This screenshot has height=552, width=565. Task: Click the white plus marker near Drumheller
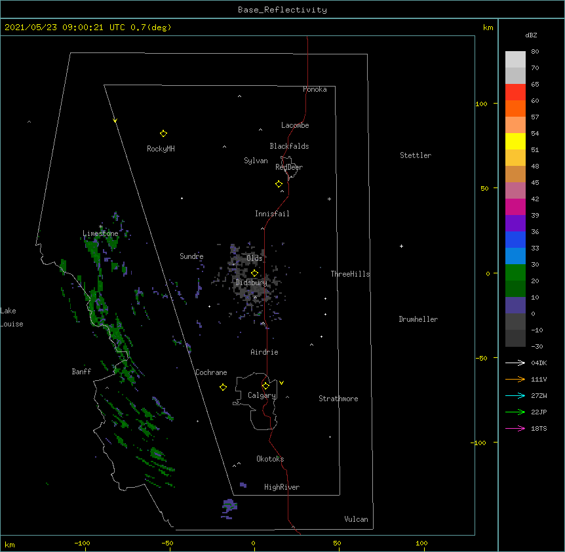click(401, 246)
